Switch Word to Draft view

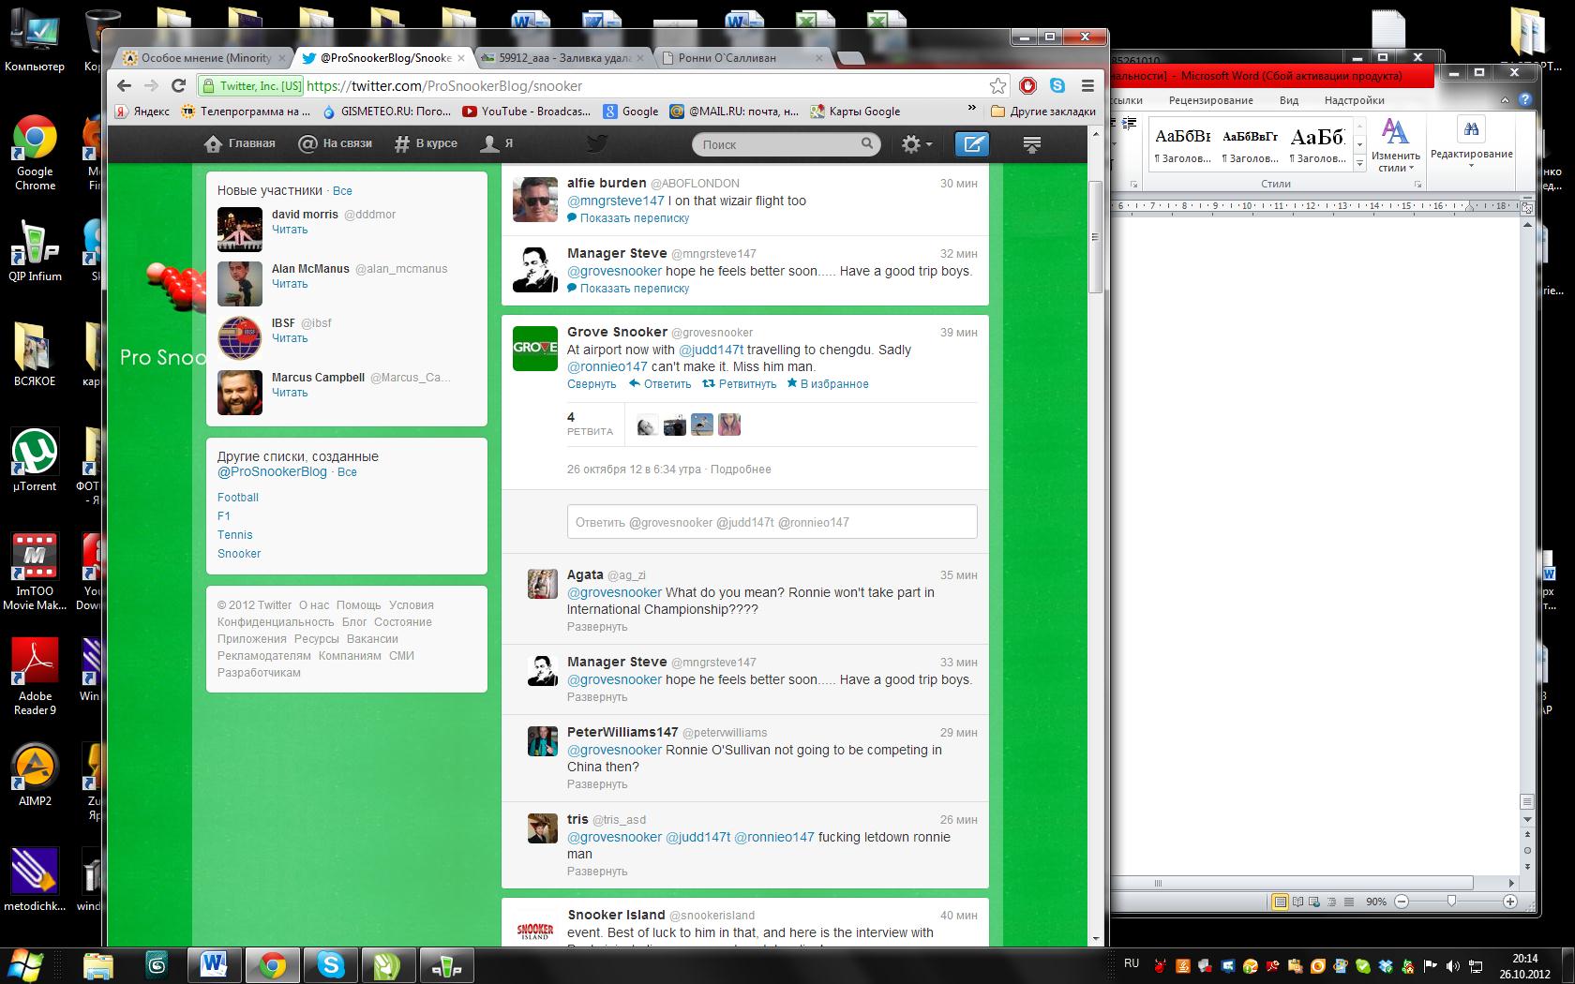coord(1349,902)
